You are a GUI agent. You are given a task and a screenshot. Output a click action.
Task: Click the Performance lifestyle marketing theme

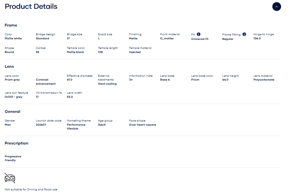point(76,126)
